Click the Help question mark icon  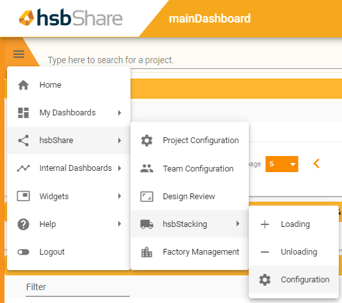tap(23, 224)
